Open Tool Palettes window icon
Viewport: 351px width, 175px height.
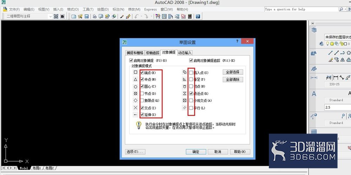pos(171,17)
